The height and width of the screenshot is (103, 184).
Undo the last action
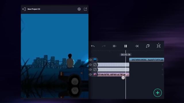(x=93, y=46)
